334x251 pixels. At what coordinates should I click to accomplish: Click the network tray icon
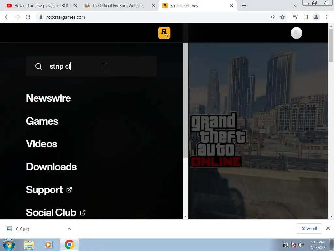pyautogui.click(x=285, y=245)
